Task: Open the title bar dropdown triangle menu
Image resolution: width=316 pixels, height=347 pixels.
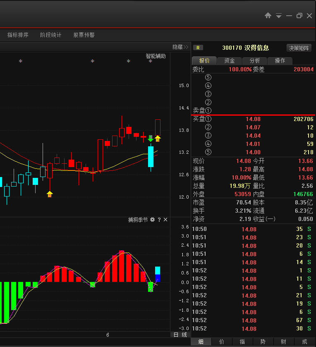Action: coord(279,16)
